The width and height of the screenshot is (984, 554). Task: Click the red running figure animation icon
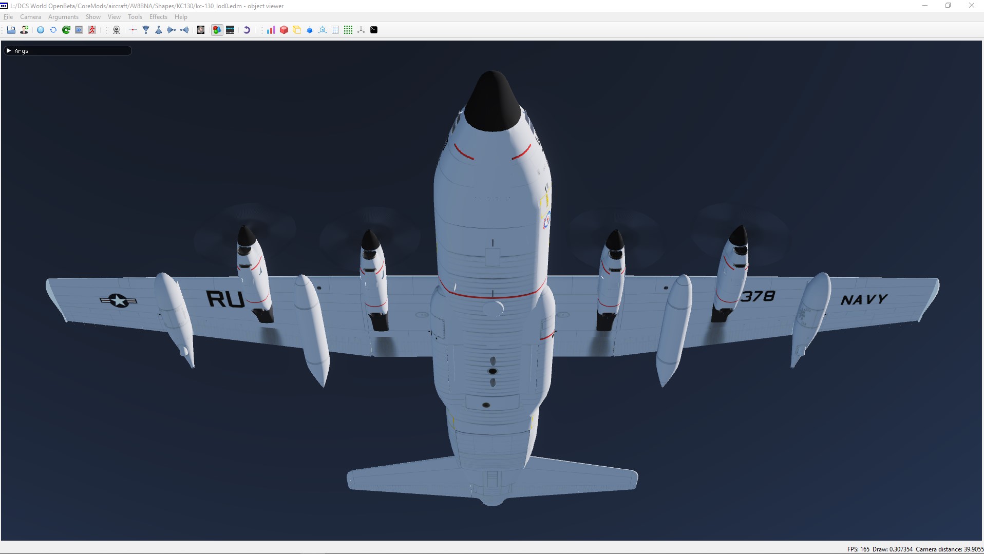pyautogui.click(x=92, y=30)
